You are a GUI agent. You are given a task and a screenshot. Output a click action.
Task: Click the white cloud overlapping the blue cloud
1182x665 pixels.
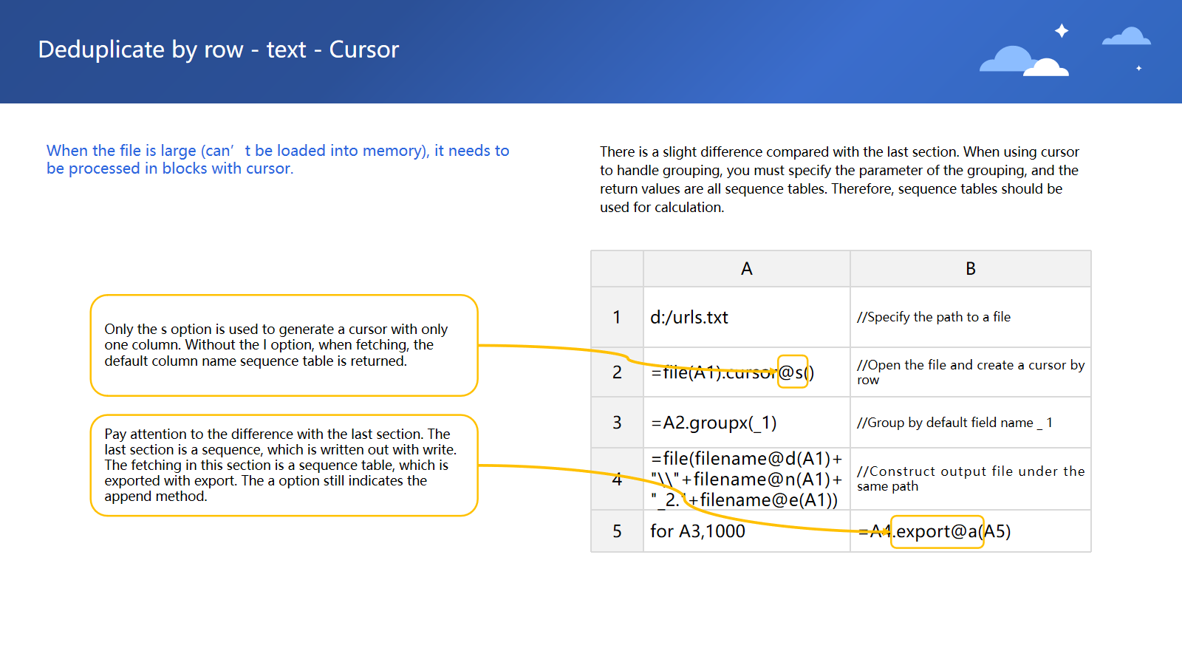(1047, 68)
